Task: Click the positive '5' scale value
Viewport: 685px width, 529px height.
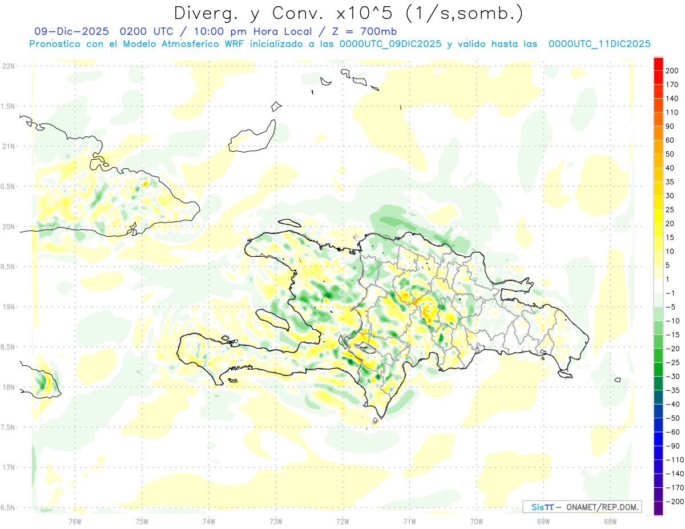Action: [x=668, y=265]
